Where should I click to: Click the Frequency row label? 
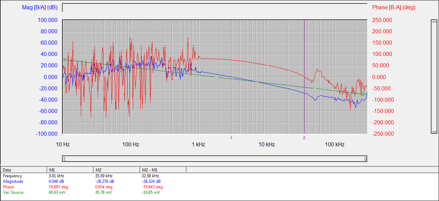click(x=12, y=176)
